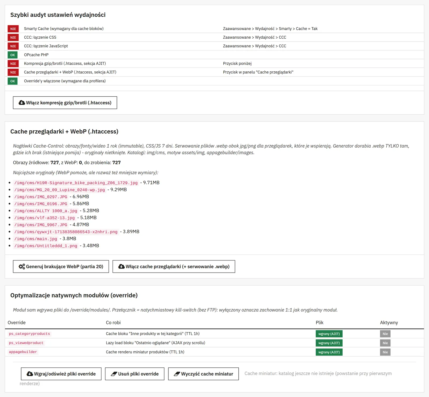Click NIE badge for Cache przeglądarki + WebP row
The width and height of the screenshot is (429, 397).
coord(13,72)
